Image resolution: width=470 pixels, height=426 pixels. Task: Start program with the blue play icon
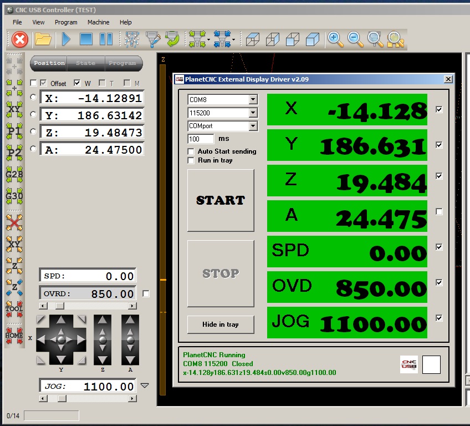point(66,39)
